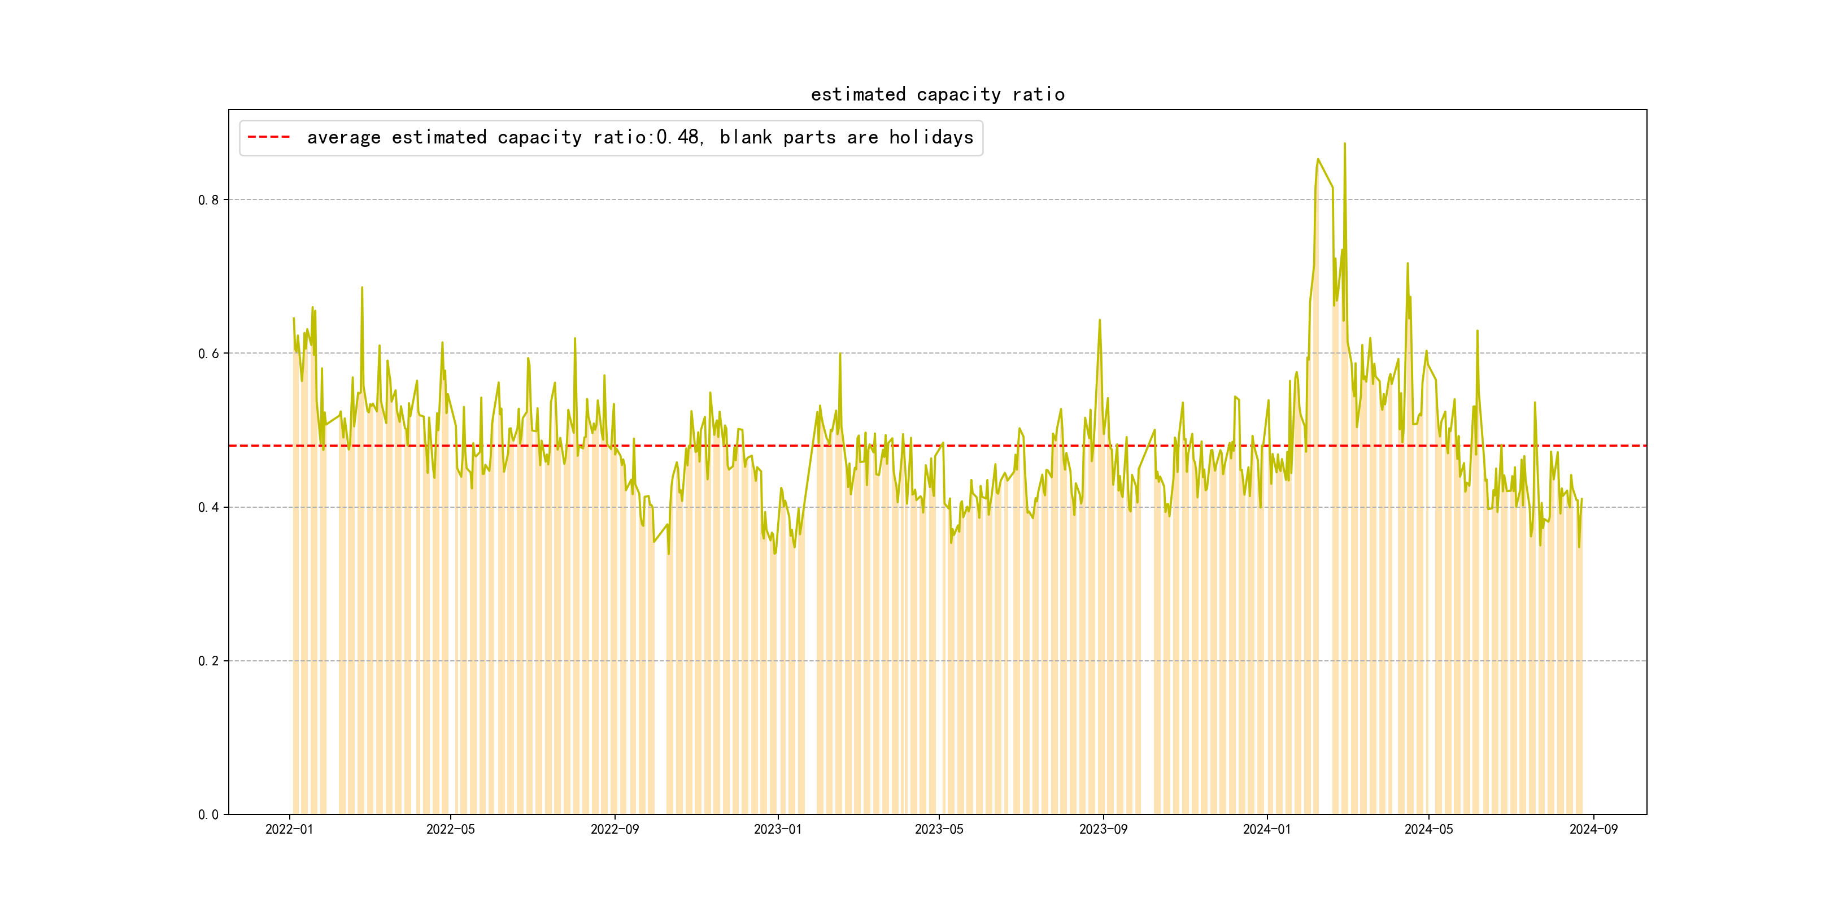Click the 0.0 y-axis tick label
This screenshot has width=1830, height=915.
coord(208,815)
